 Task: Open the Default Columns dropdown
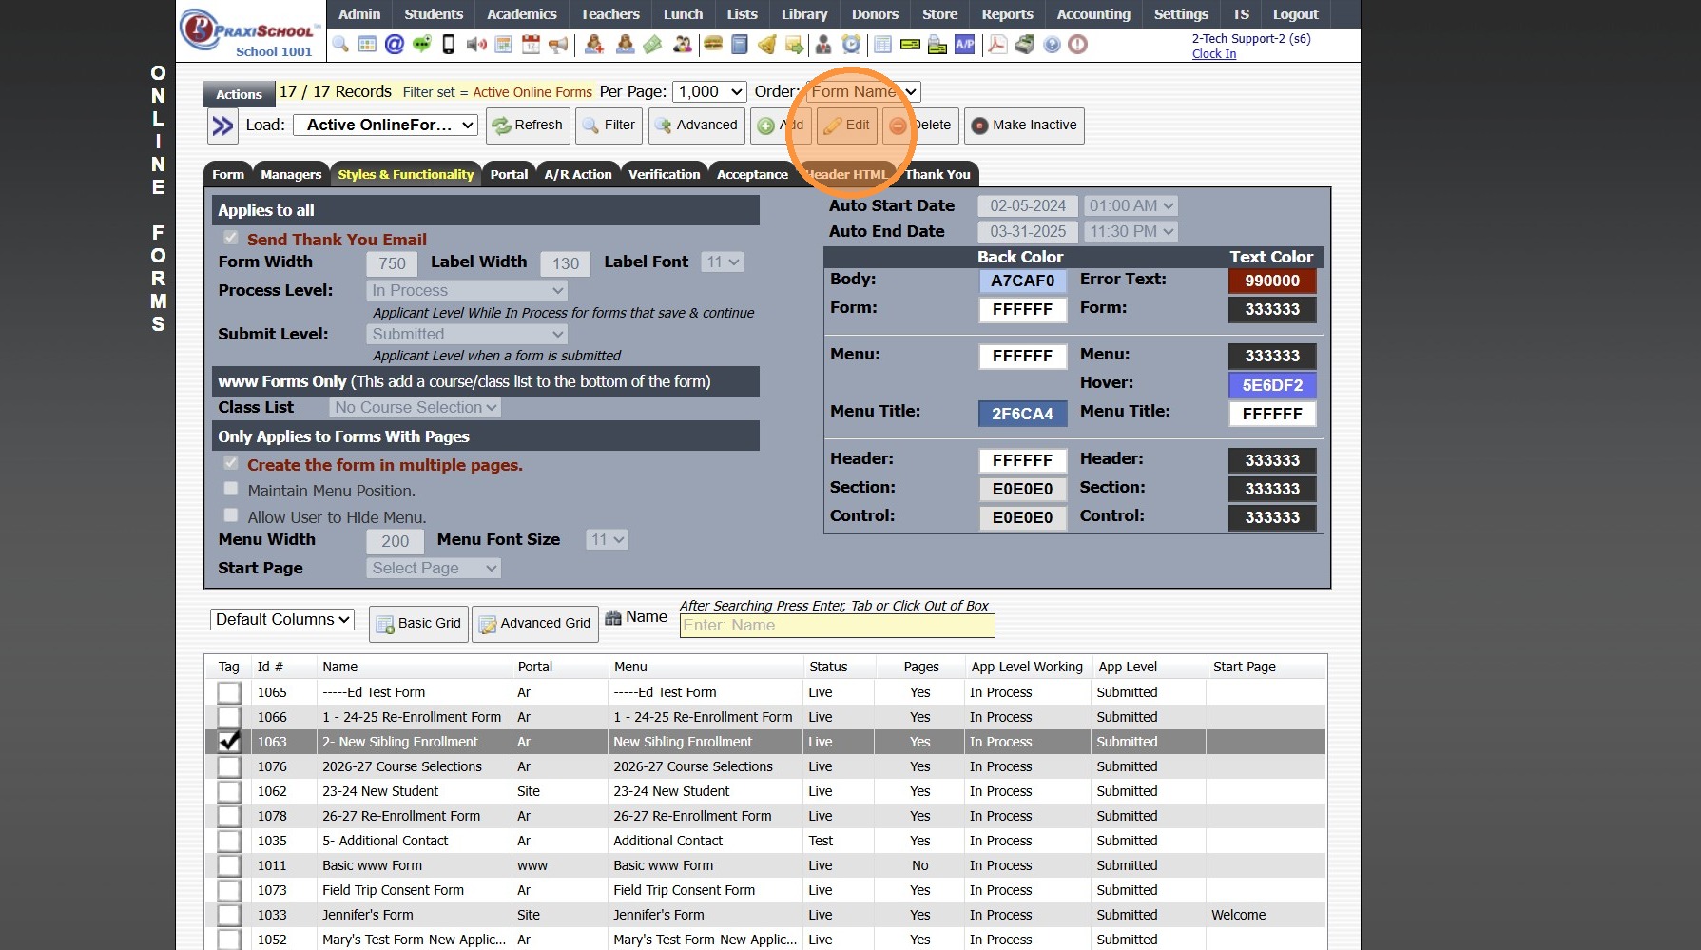tap(282, 620)
